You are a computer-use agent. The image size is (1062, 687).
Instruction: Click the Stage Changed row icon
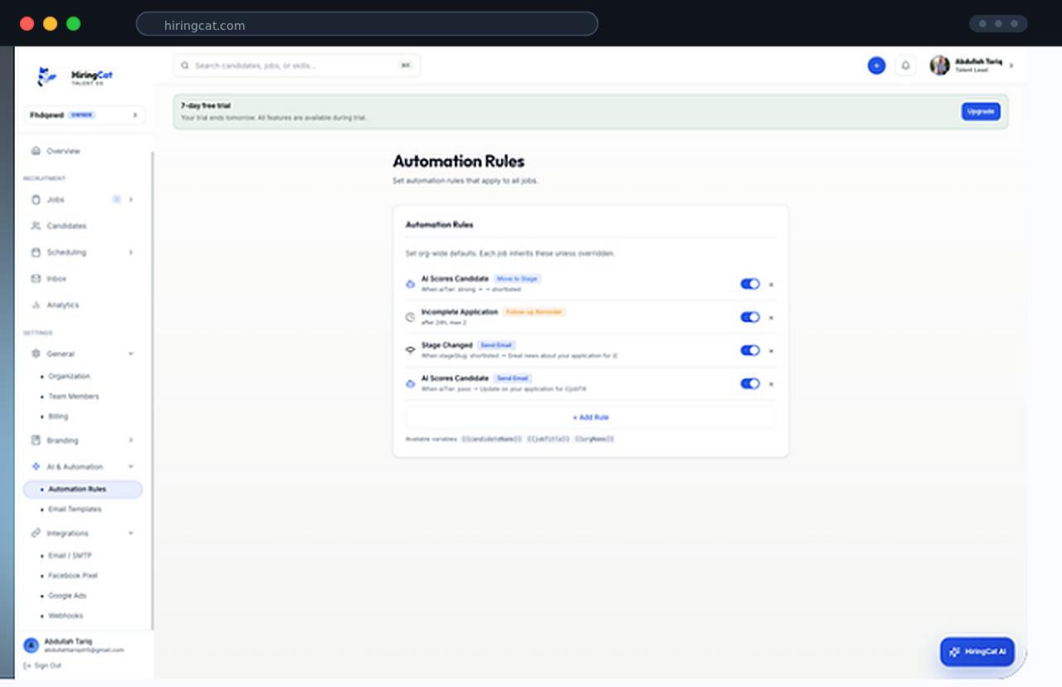410,350
